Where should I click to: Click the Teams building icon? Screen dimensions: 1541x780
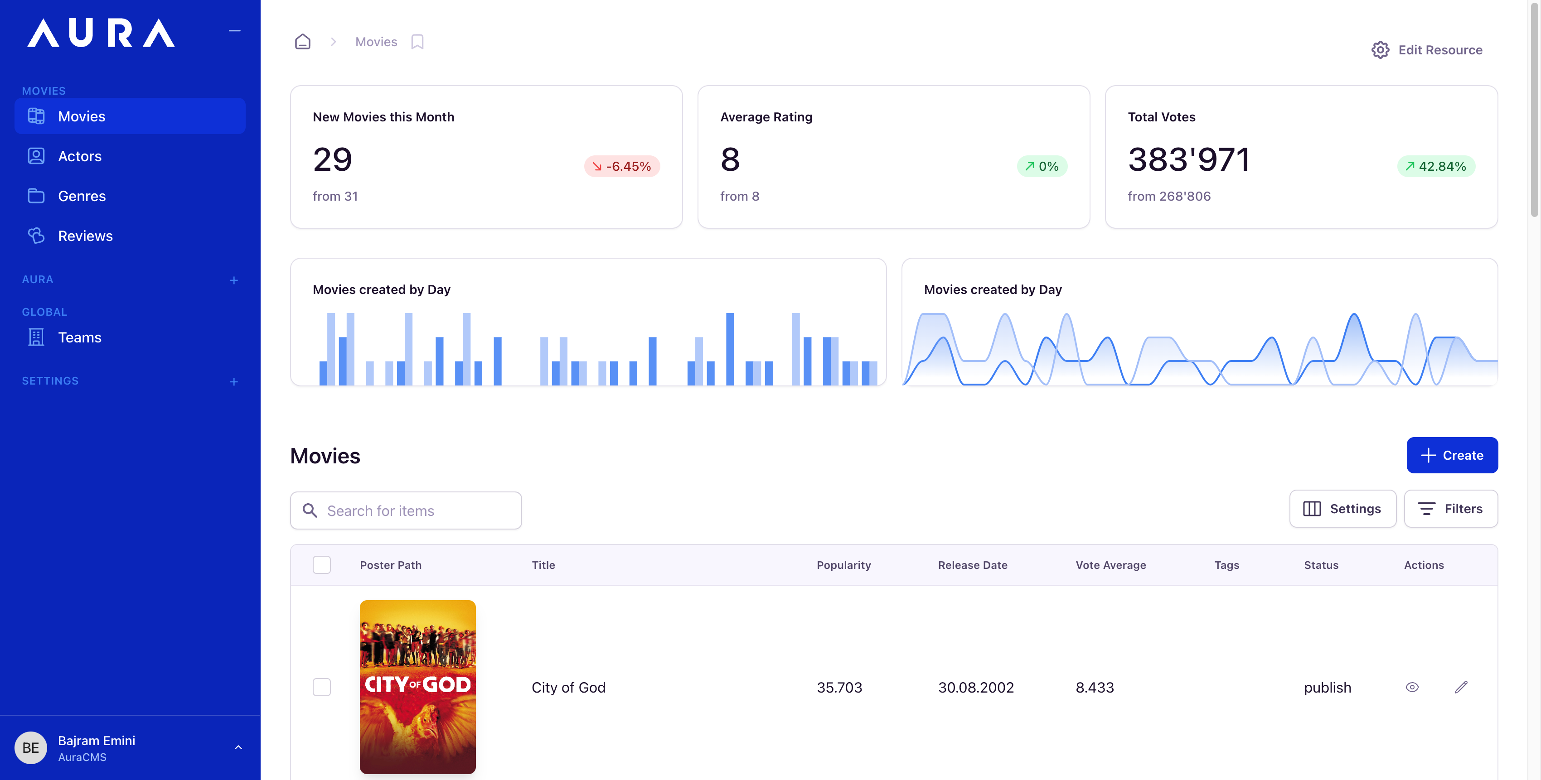[x=36, y=337]
